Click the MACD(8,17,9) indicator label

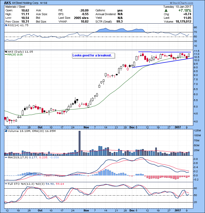(18, 158)
